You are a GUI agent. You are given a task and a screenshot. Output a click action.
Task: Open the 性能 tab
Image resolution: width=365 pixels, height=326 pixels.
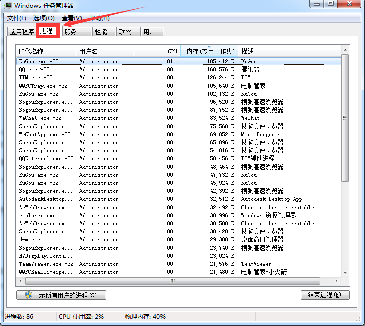104,32
